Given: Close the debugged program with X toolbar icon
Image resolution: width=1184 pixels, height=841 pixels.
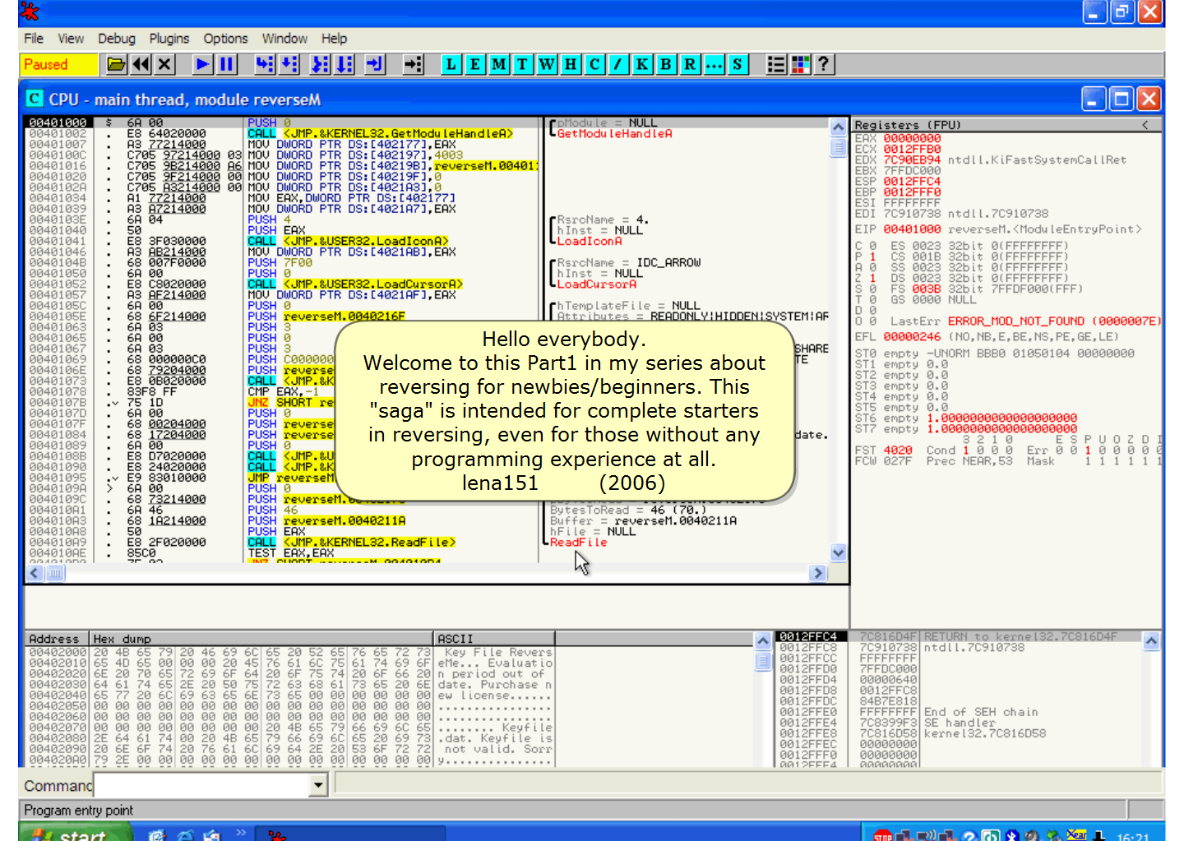Looking at the screenshot, I should click(x=165, y=64).
